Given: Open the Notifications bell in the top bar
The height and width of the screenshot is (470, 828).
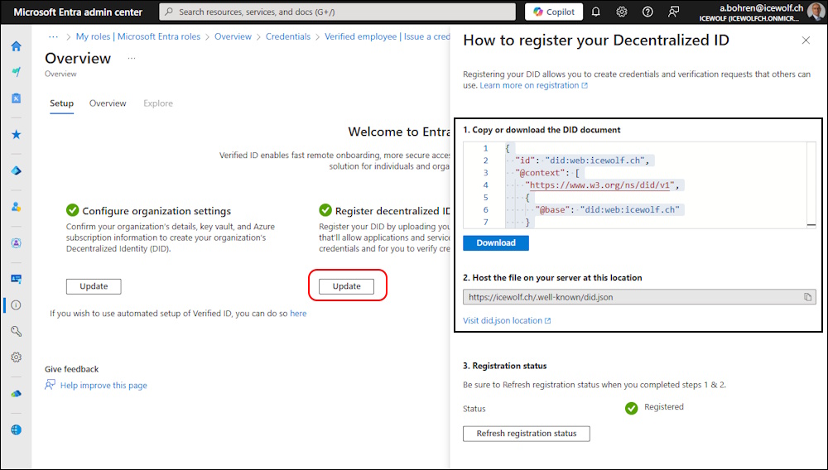Looking at the screenshot, I should [x=595, y=12].
